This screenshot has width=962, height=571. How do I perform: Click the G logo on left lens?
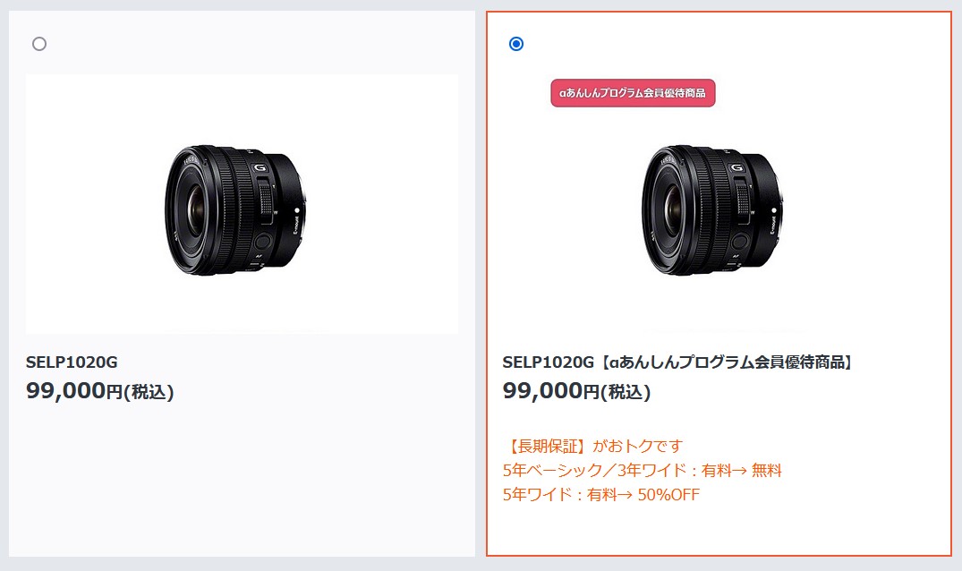click(x=260, y=167)
